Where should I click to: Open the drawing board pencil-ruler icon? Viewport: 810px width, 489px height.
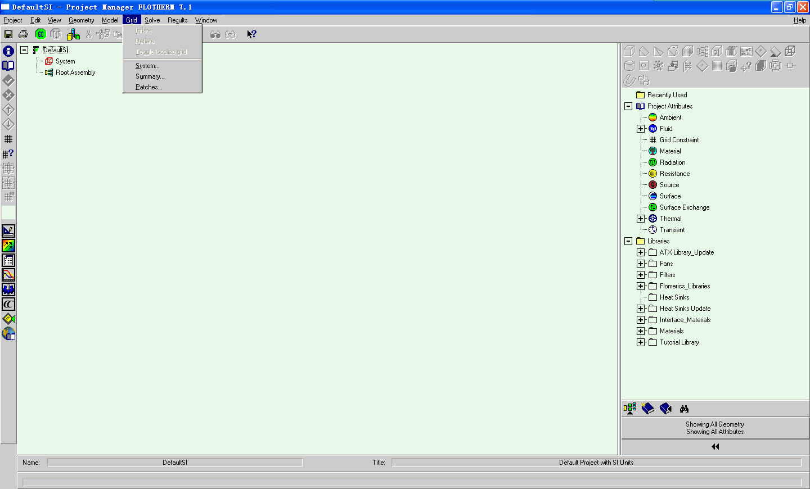(8, 231)
